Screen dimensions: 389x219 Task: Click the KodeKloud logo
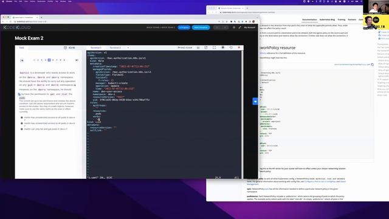coord(17,27)
